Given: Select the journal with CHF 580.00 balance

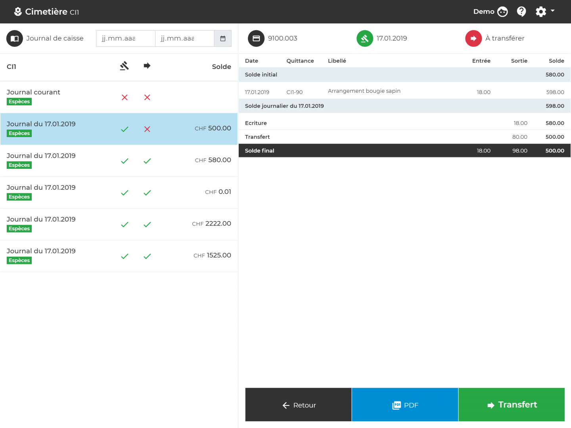Looking at the screenshot, I should [x=119, y=160].
